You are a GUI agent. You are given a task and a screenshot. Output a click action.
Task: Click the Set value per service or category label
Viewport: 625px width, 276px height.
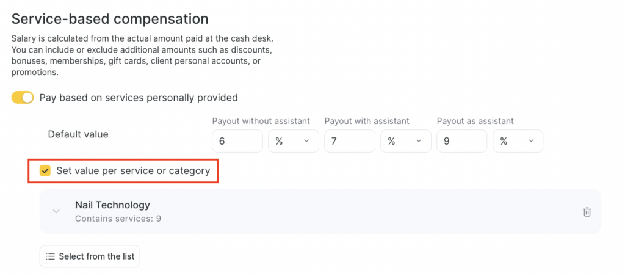pos(133,171)
